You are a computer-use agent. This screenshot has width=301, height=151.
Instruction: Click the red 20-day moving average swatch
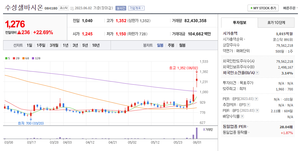pos(14,58)
